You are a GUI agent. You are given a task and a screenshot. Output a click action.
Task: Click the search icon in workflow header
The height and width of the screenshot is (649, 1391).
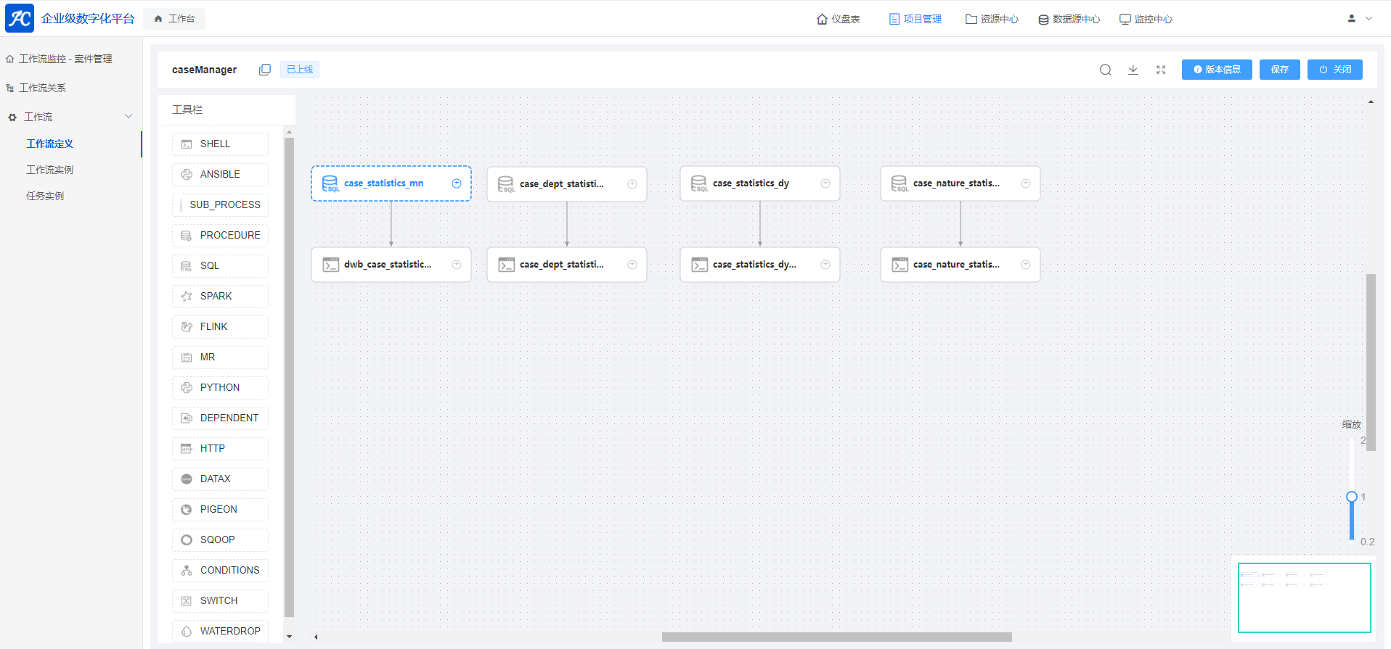[1105, 70]
